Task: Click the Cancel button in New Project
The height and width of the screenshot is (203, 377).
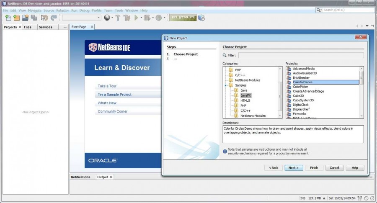Action: 334,168
